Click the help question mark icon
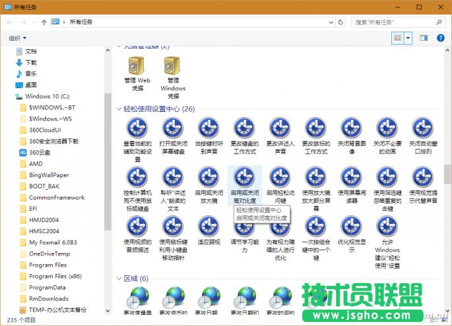The height and width of the screenshot is (326, 452). [441, 38]
